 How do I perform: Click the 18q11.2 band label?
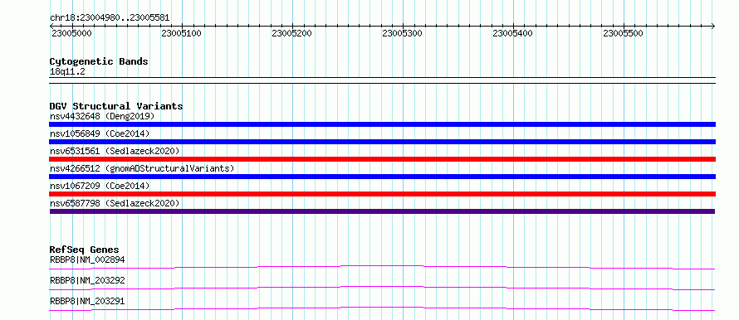tap(67, 72)
